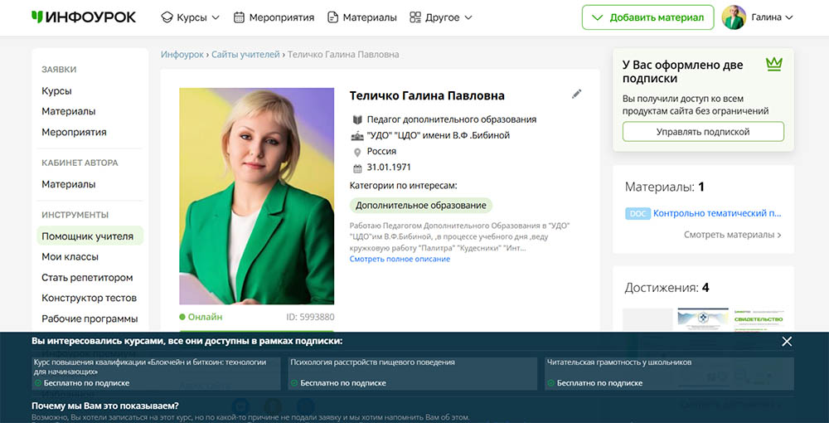Open Материалы in top navigation
829x423 pixels.
pos(362,17)
